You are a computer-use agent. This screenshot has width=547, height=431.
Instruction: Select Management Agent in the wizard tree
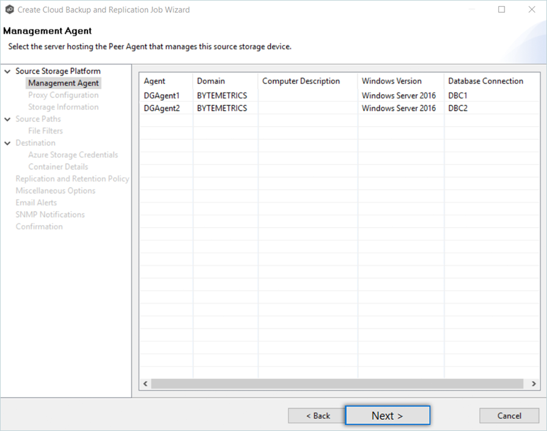coord(63,83)
